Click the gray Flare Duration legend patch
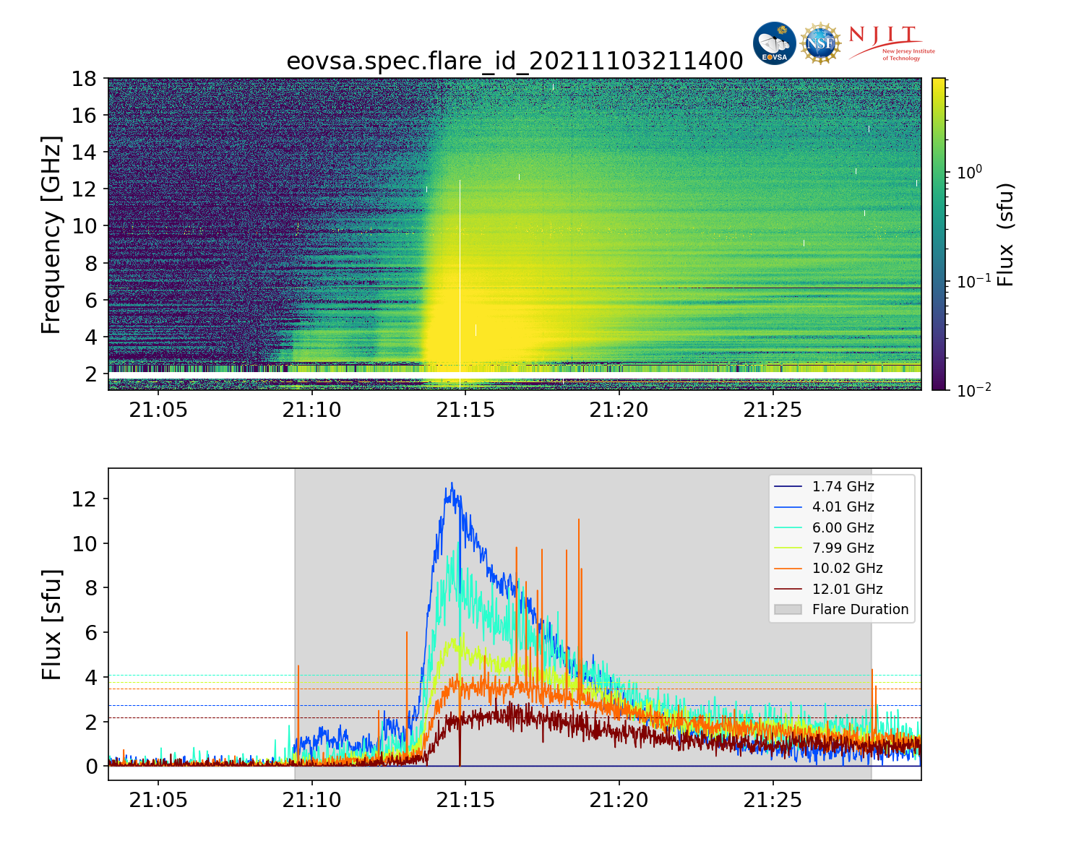This screenshot has width=1084, height=867. 788,610
